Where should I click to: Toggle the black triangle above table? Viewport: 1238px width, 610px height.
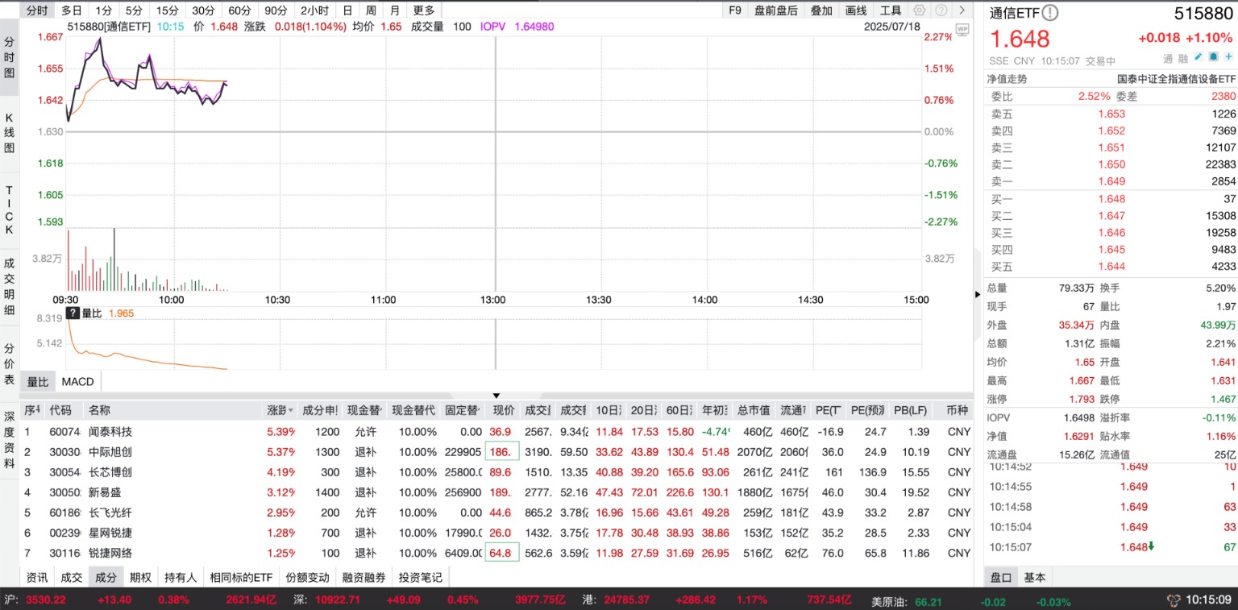[496, 396]
